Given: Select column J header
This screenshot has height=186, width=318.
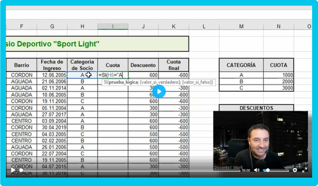Looking at the screenshot, I should 143,27.
